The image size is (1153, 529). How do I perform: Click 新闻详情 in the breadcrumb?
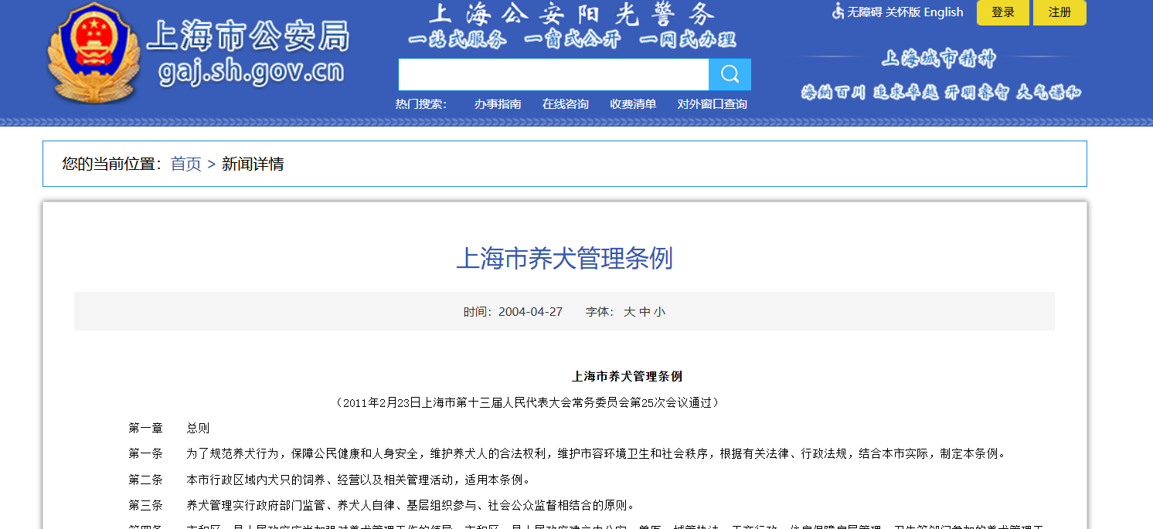pos(253,164)
